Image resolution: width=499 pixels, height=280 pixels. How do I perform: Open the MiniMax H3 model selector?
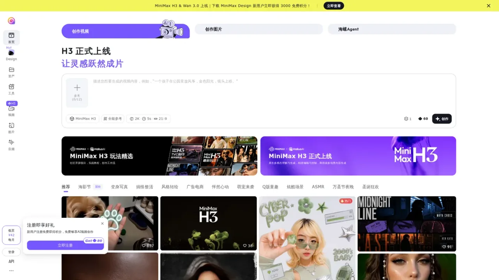(x=83, y=119)
